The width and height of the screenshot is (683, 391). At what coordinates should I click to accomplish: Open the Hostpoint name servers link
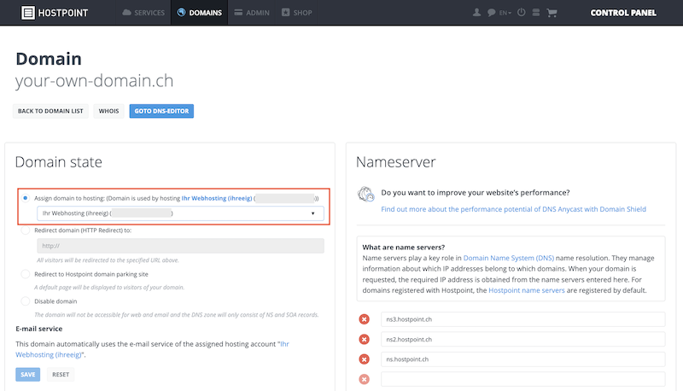527,290
